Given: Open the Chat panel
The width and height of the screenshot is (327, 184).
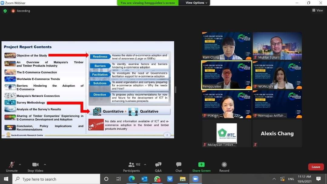Looking at the screenshot, I should [179, 167].
